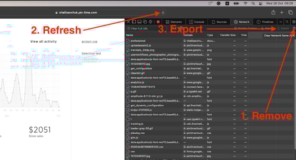Clear network items with trash icon
Screen dimensions: 296x160
point(294,28)
